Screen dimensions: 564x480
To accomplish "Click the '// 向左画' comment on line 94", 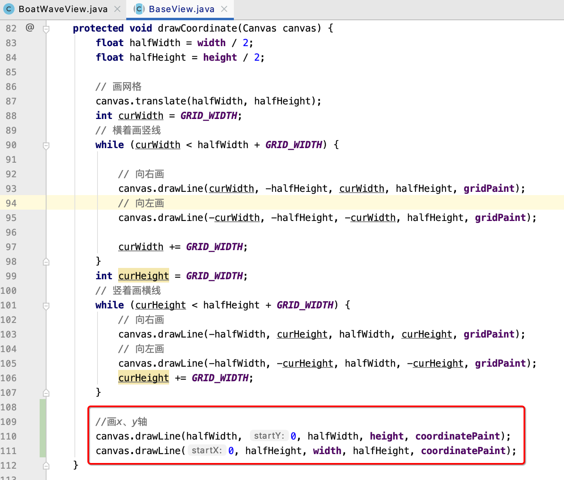I will (141, 203).
